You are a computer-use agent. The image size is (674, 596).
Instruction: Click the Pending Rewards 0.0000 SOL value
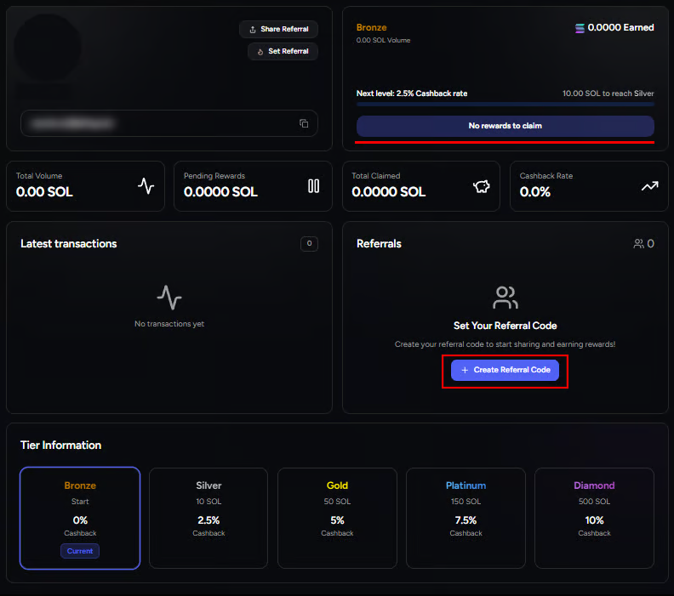(x=220, y=192)
